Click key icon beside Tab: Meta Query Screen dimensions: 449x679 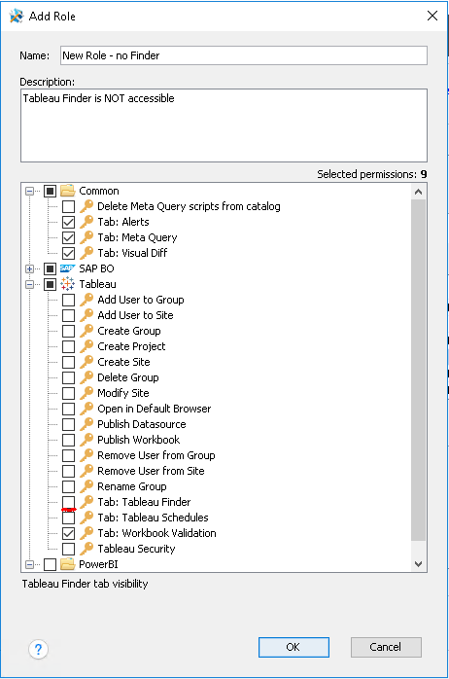tap(86, 237)
